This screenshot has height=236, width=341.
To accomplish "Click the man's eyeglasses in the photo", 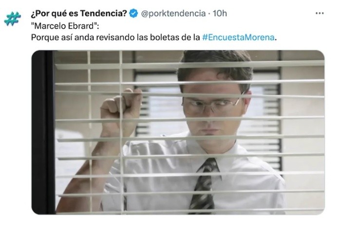I will tap(214, 105).
